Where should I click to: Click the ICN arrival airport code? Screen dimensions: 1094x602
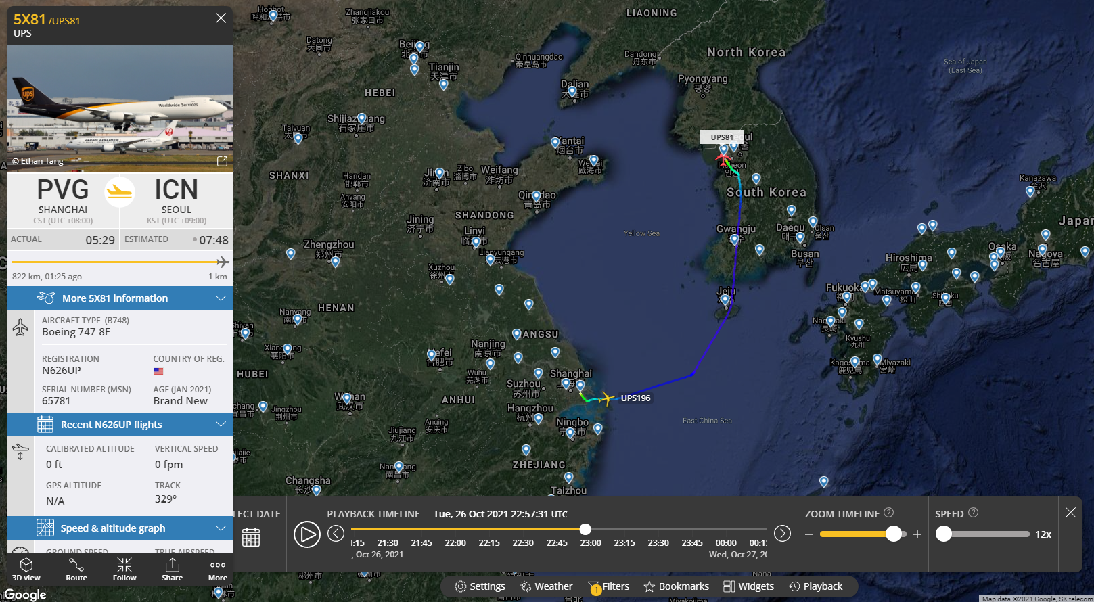coord(176,189)
